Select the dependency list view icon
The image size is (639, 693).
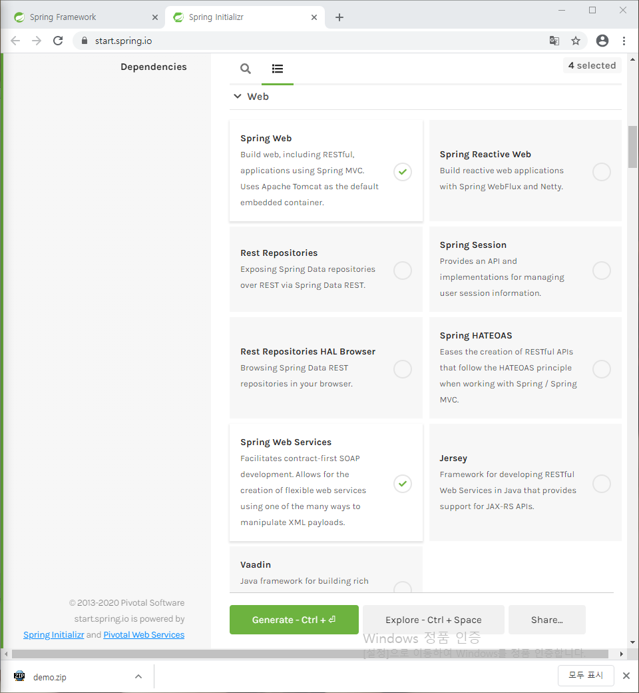point(278,69)
